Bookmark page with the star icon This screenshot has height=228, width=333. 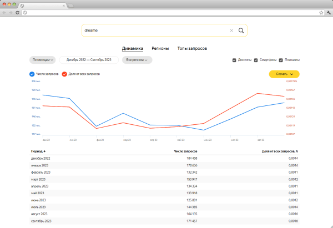(x=321, y=12)
